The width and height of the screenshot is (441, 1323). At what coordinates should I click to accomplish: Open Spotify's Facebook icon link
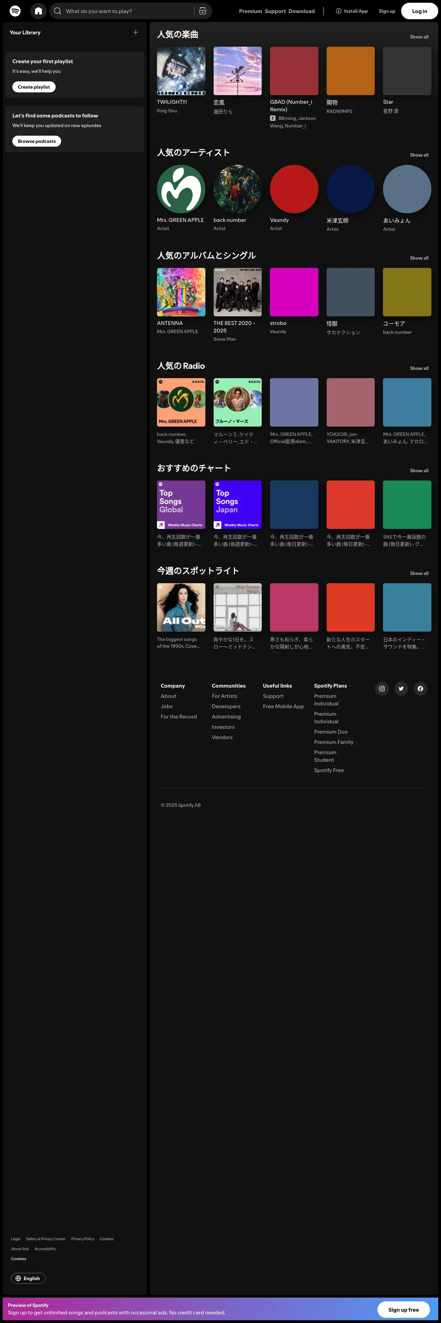click(420, 689)
